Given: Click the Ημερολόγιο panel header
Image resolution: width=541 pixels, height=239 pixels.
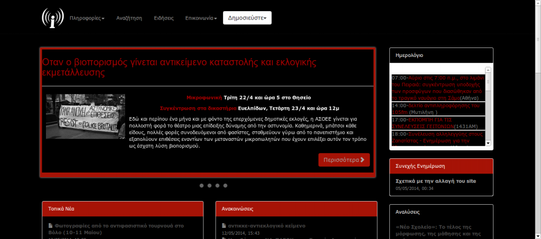Looking at the screenshot, I should click(x=441, y=55).
